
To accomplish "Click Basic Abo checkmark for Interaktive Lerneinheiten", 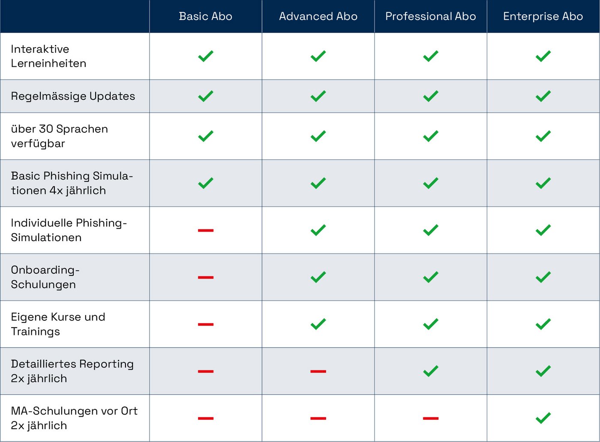I will (206, 56).
